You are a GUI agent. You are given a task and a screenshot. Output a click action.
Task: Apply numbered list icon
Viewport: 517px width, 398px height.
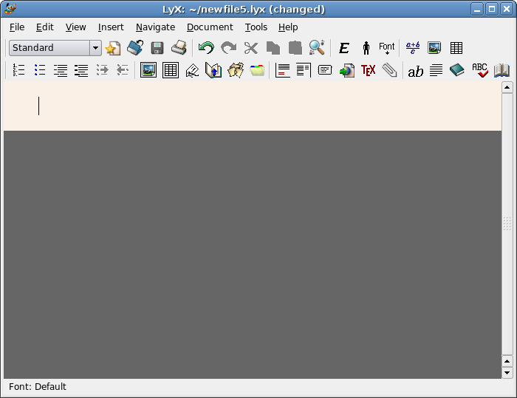coord(18,70)
